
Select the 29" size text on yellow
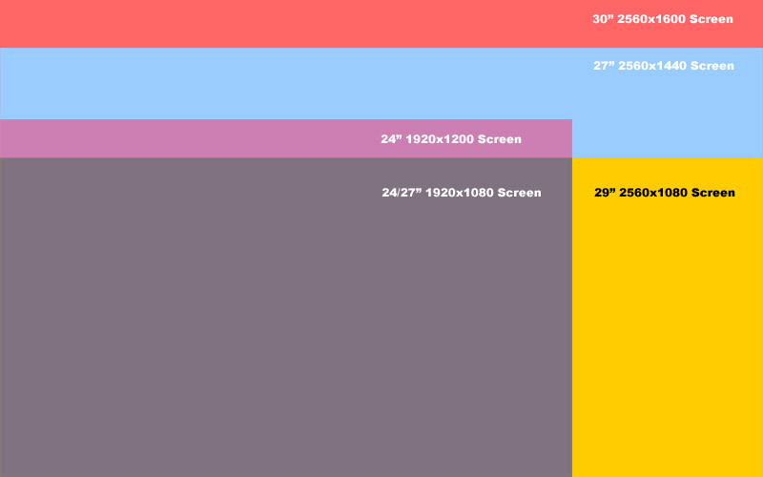(x=605, y=193)
